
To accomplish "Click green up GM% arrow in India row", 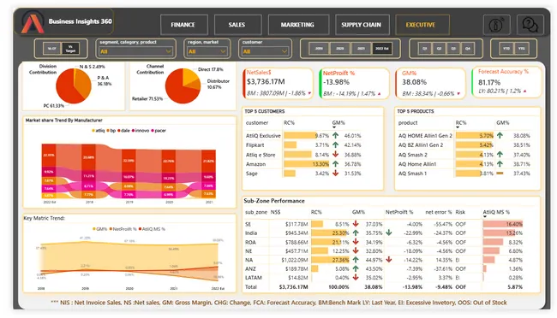I will click(x=356, y=233).
